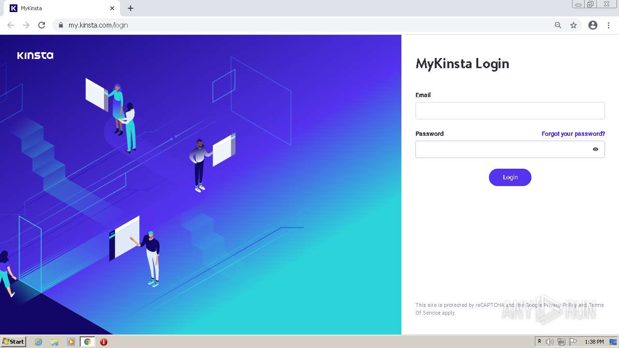This screenshot has height=348, width=619.
Task: Open the Chrome profile avatar
Action: [593, 25]
